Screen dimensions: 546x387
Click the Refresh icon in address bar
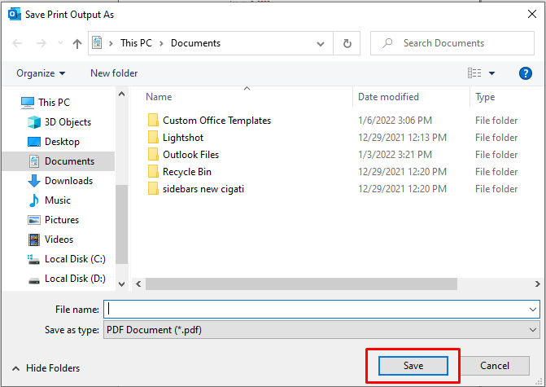pos(347,43)
